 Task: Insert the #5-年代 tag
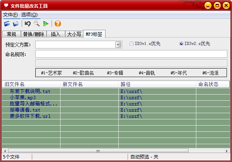(178, 73)
